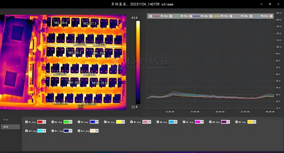Open the M12_Avg color dropdown arrow
284x153 pixels.
point(97,131)
